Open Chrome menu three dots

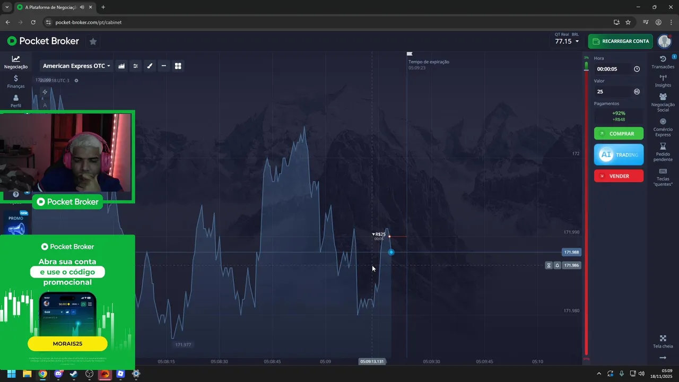tap(671, 22)
